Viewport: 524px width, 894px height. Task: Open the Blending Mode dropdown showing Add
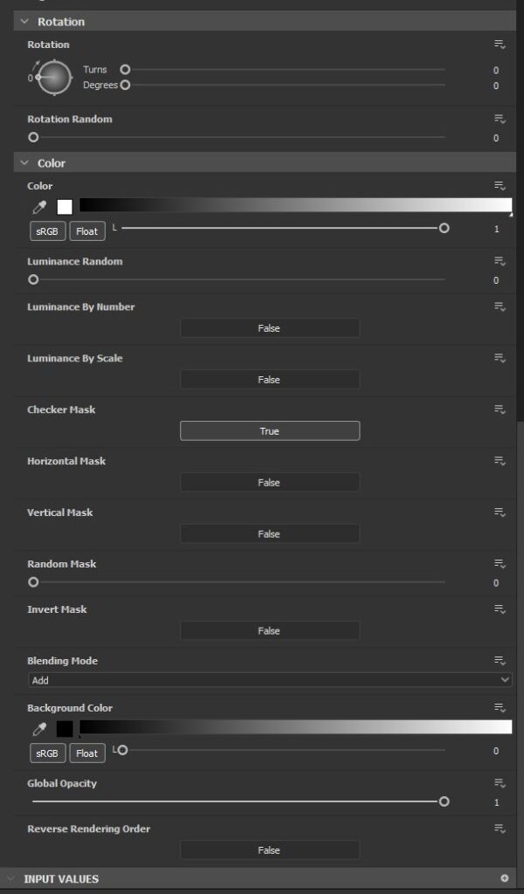[270, 680]
